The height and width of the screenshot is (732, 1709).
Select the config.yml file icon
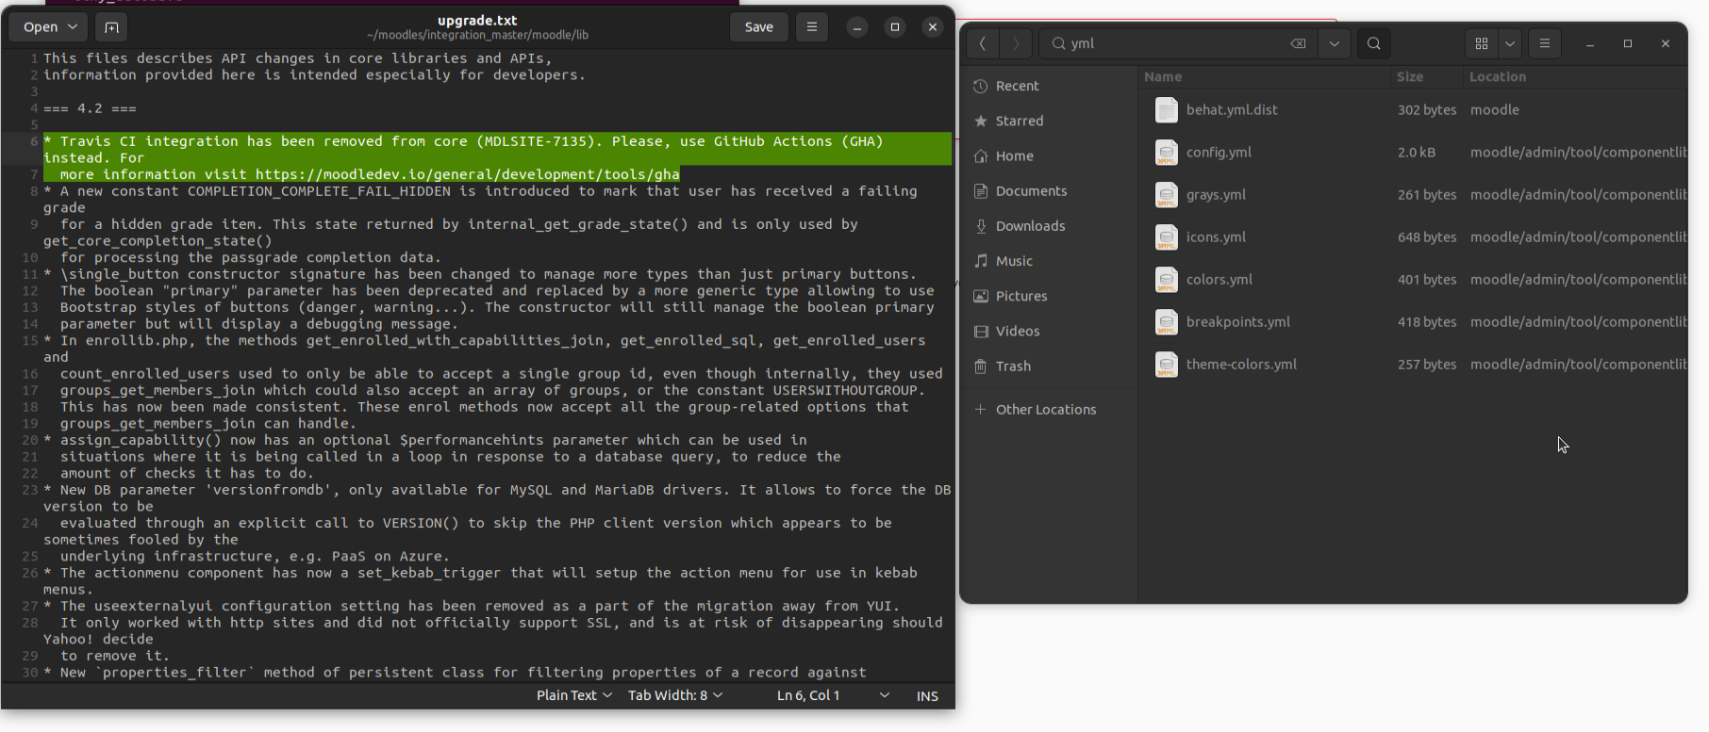(x=1167, y=153)
